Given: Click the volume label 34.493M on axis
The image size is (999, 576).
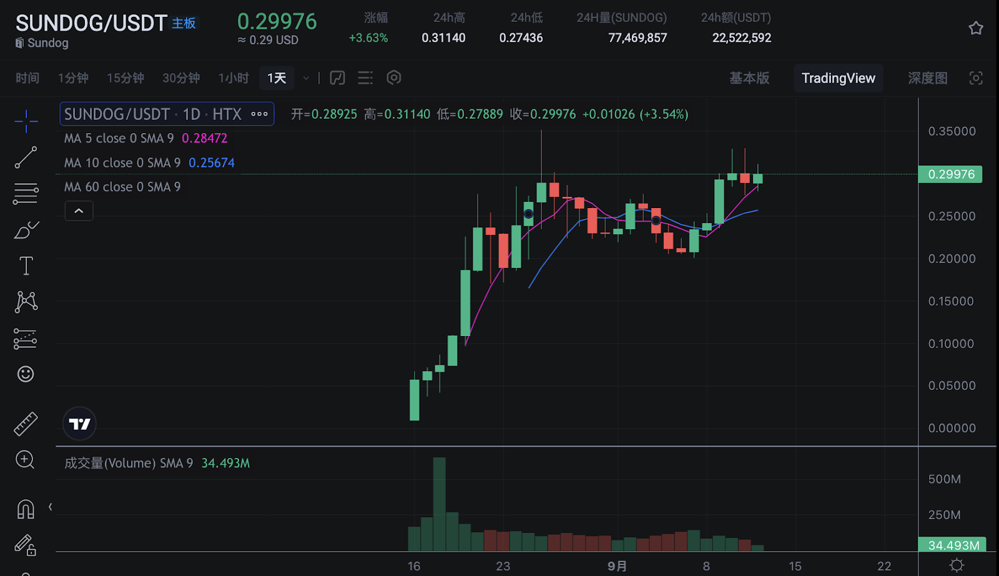Looking at the screenshot, I should (x=952, y=545).
